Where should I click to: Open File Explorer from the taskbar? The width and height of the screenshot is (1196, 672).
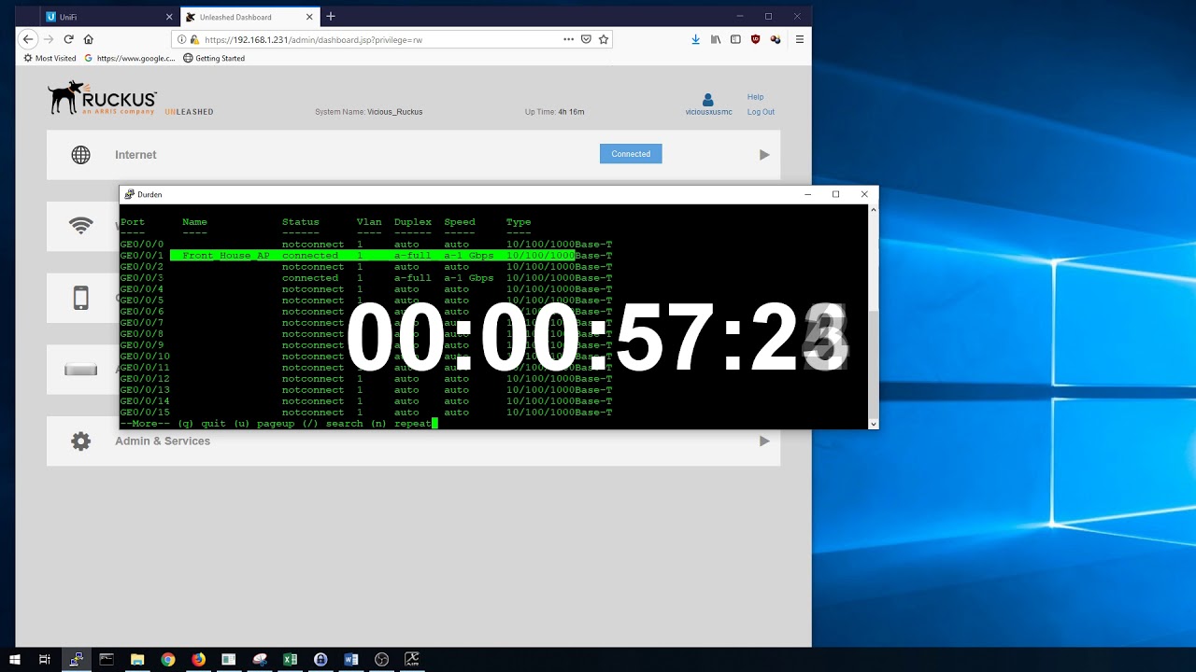tap(137, 659)
